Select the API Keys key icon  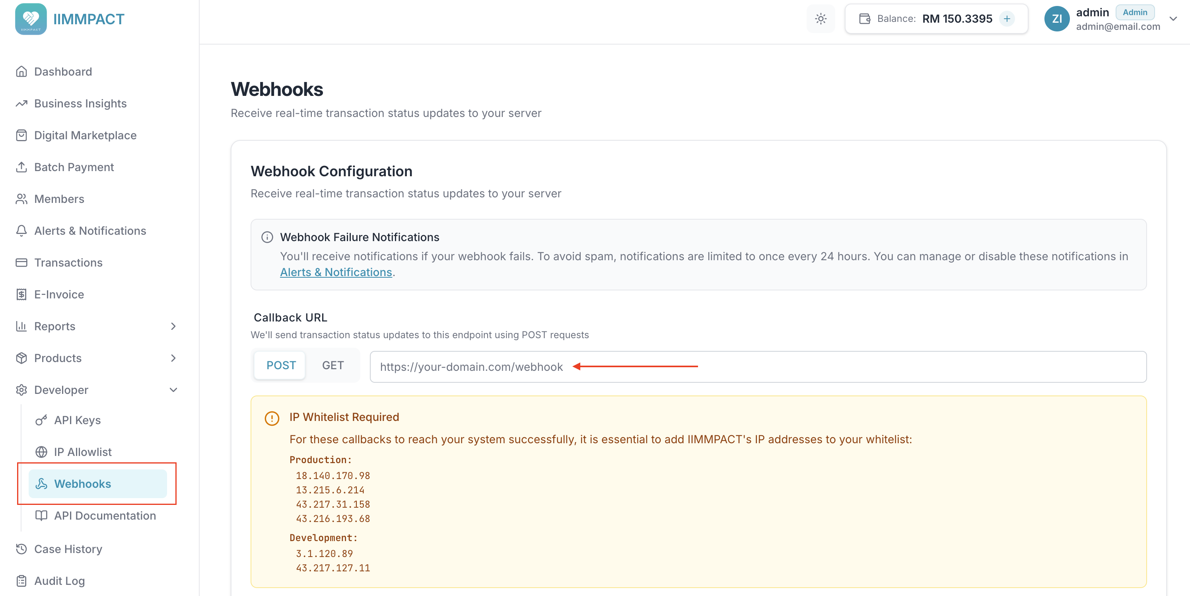click(42, 420)
